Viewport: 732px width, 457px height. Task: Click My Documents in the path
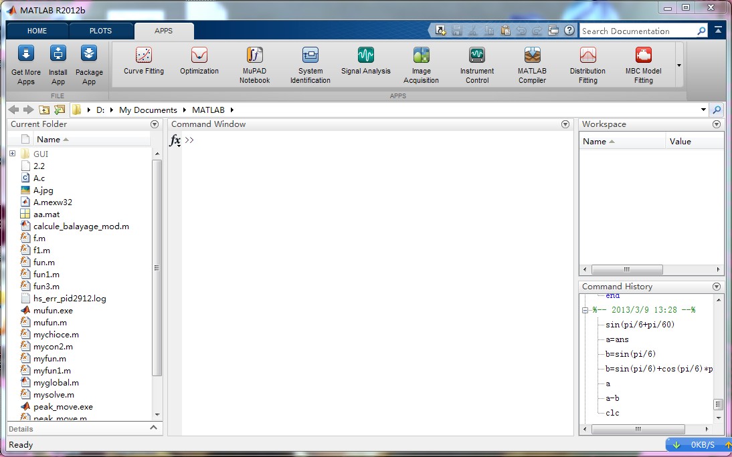pos(148,110)
